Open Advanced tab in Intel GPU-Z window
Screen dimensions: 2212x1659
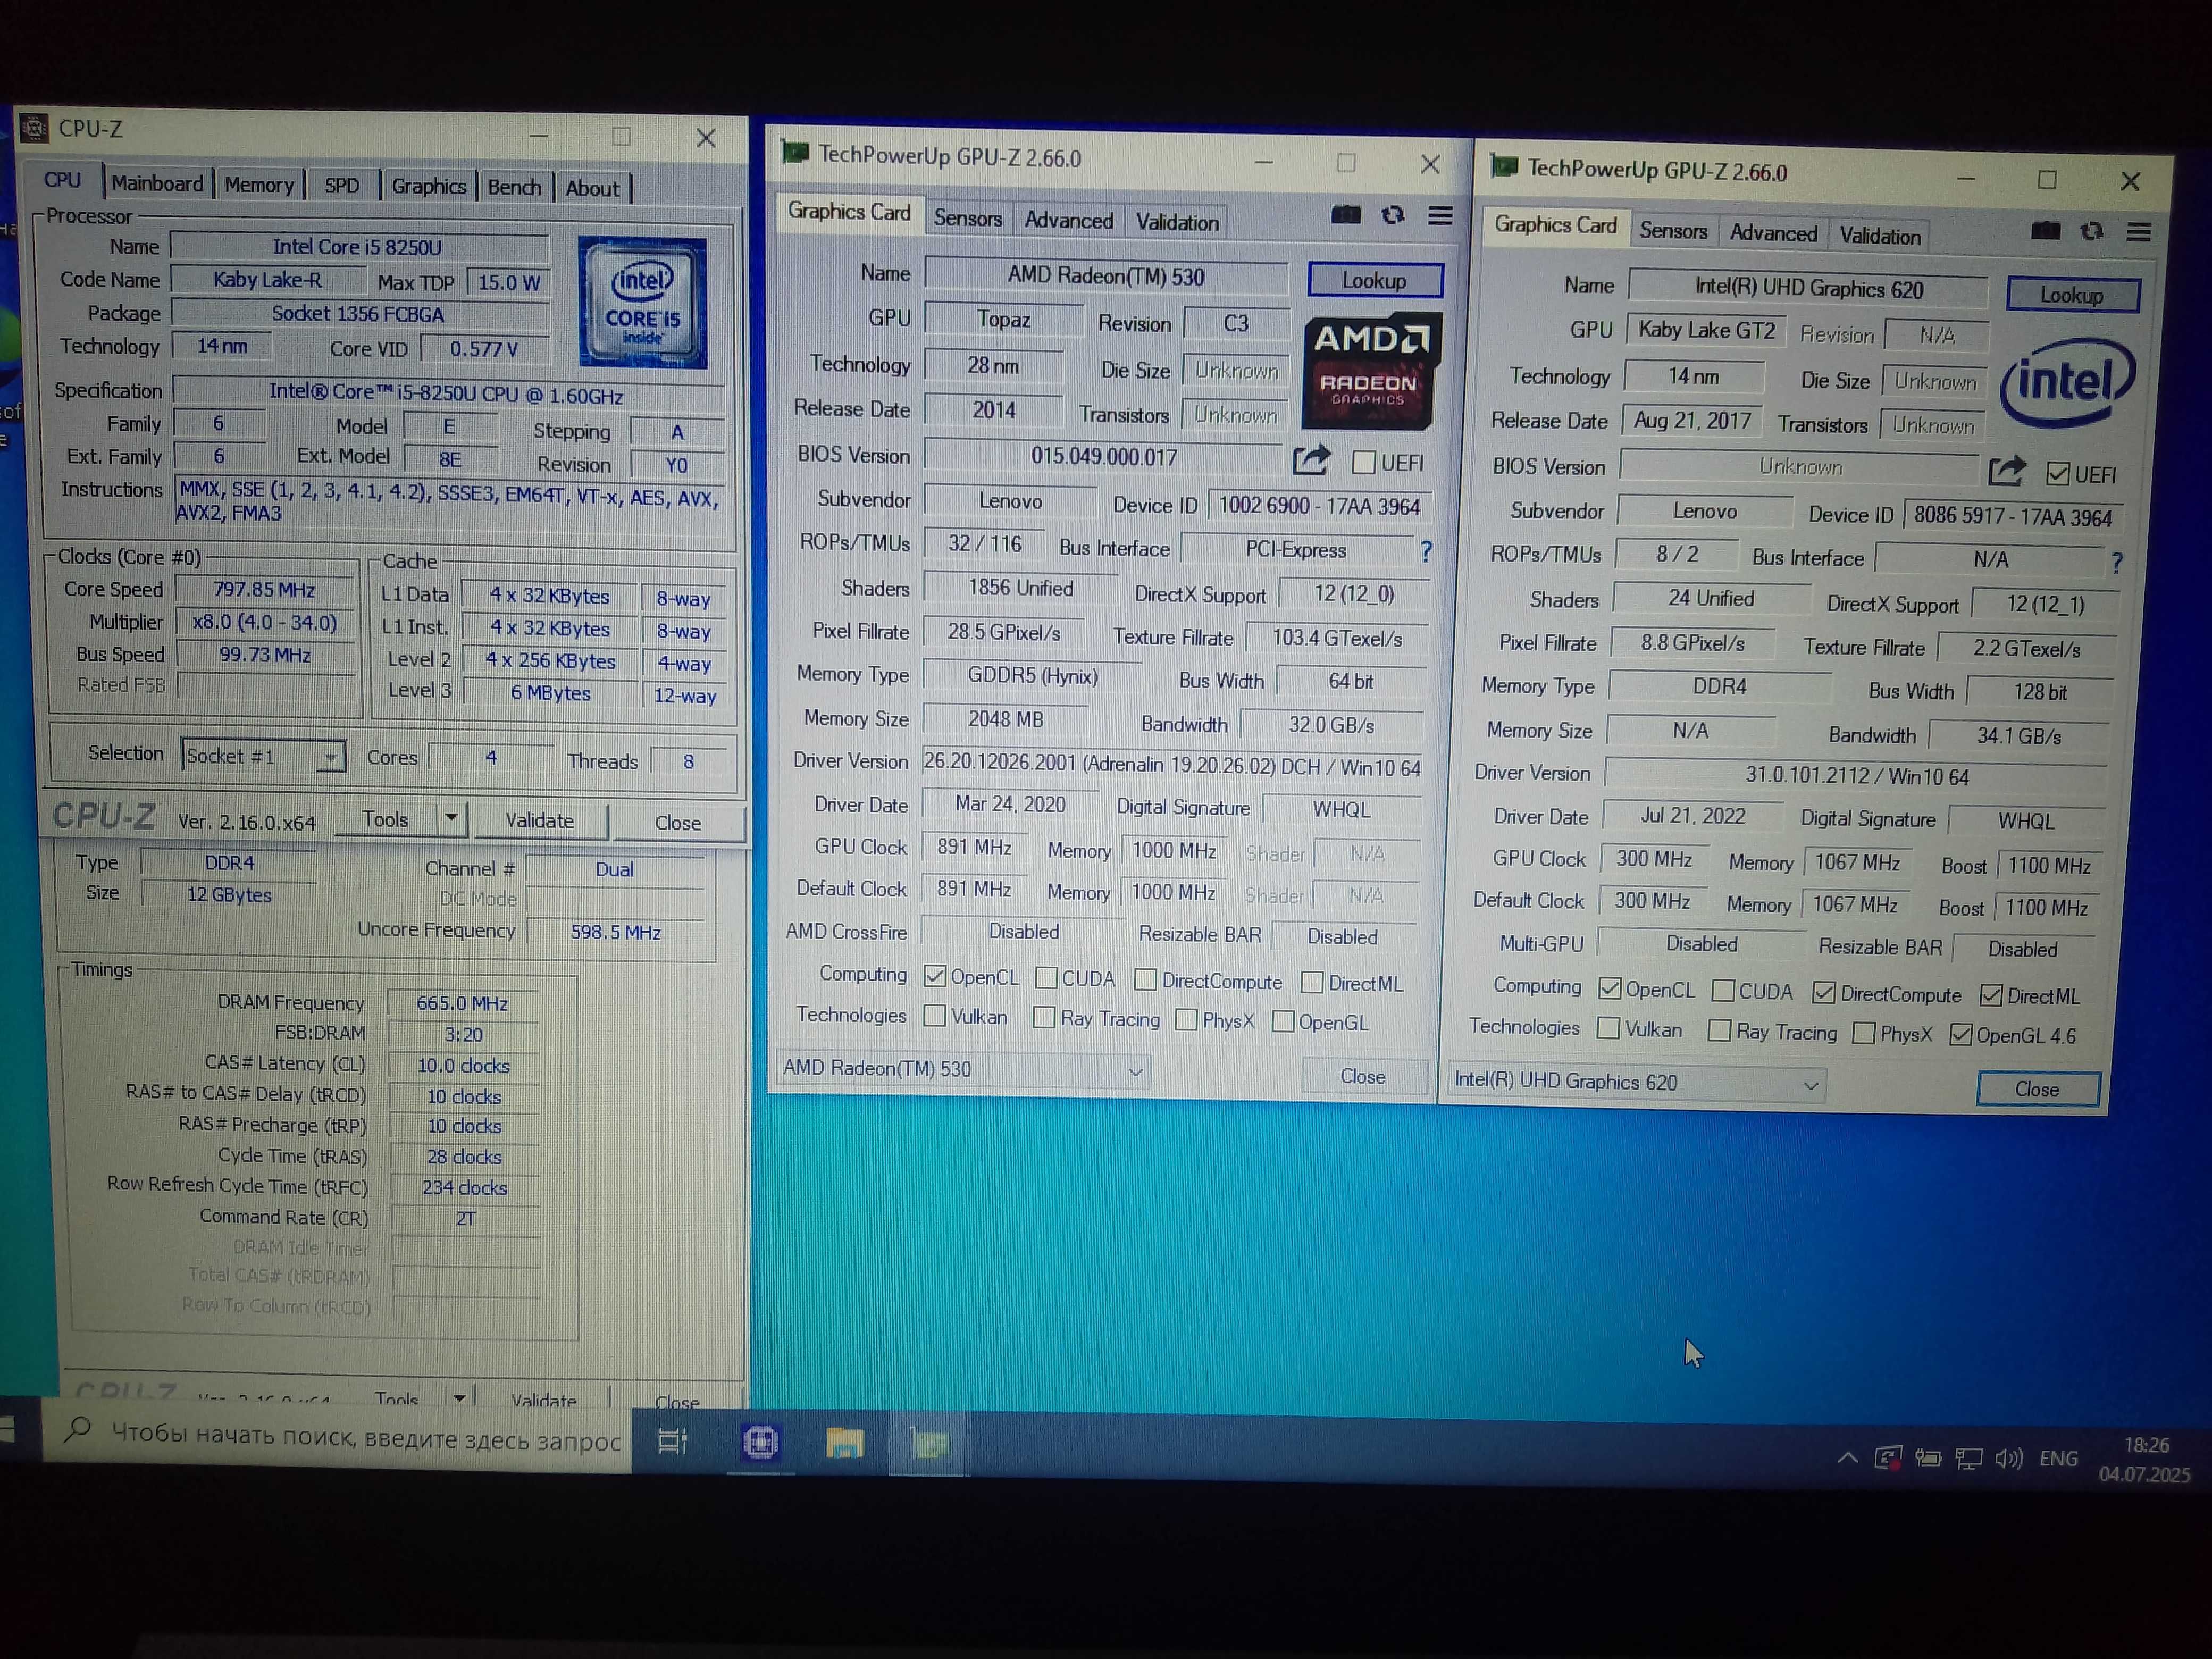click(1773, 233)
